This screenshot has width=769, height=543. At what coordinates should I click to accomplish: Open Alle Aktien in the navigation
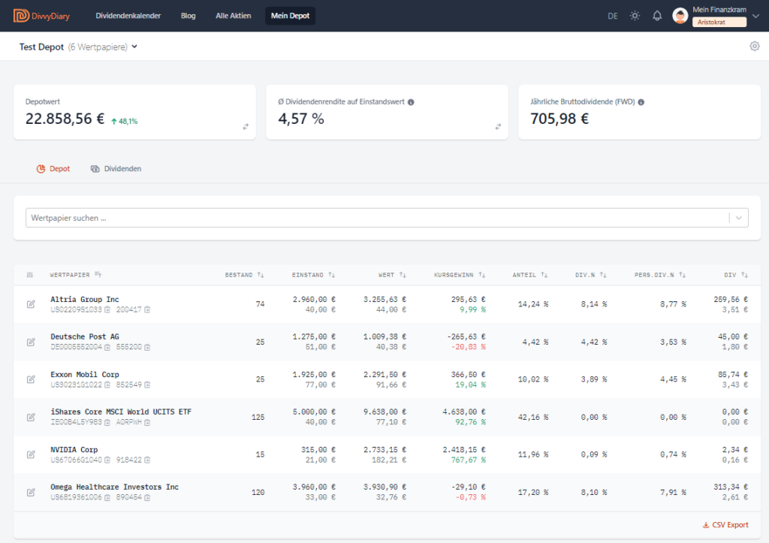point(233,16)
